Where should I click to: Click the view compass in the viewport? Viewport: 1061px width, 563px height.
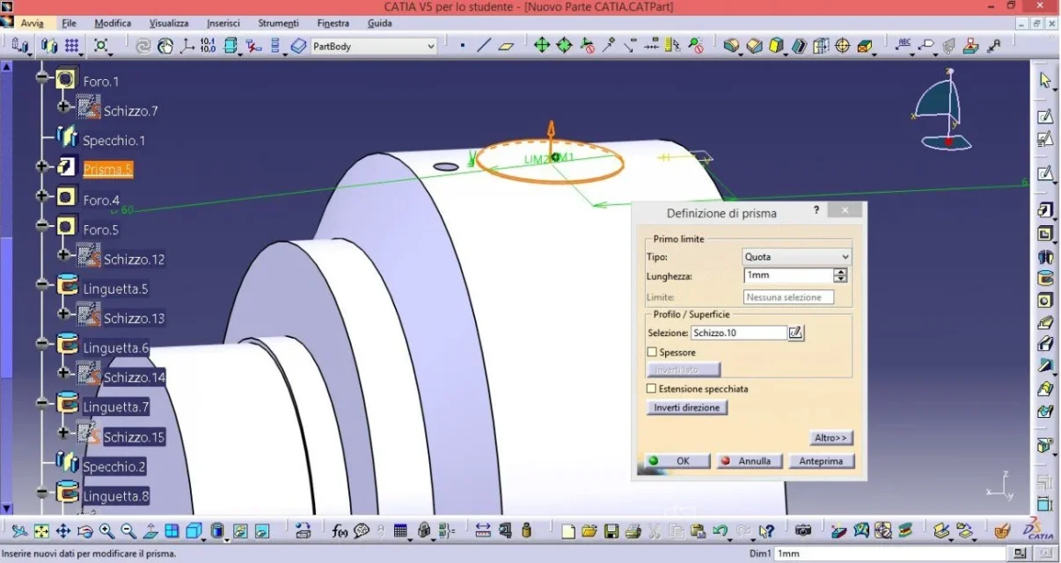943,109
